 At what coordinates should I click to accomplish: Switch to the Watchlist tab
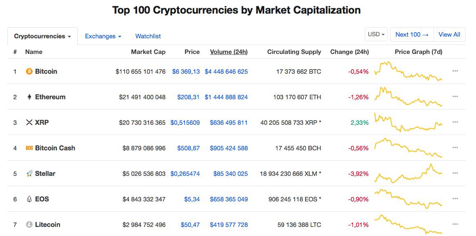coord(148,36)
